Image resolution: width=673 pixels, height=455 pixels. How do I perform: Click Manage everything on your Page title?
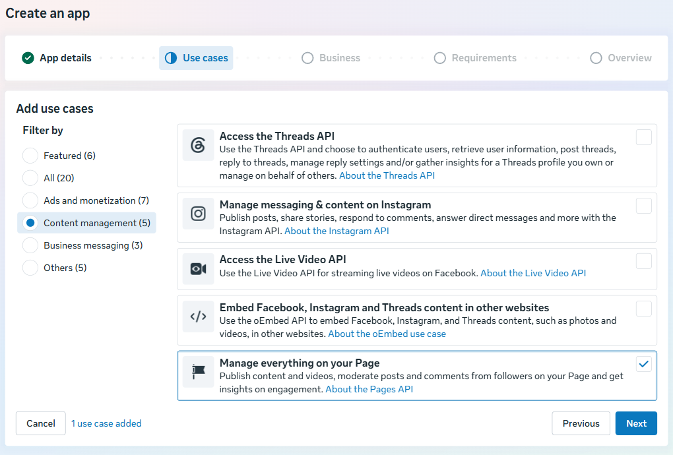300,363
